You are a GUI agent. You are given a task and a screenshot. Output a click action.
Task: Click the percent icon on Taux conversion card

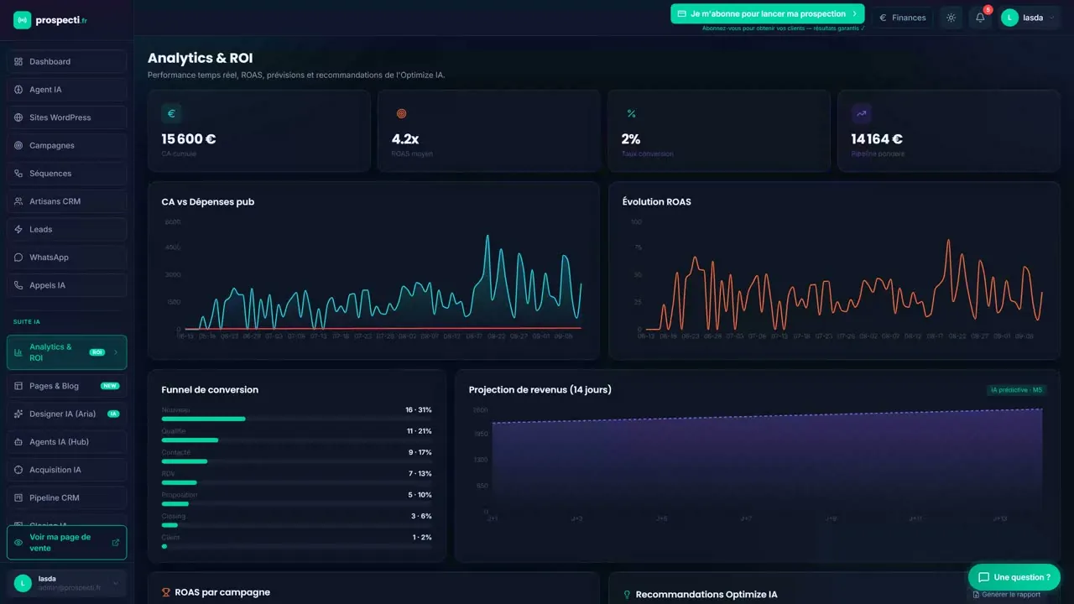[x=631, y=114]
